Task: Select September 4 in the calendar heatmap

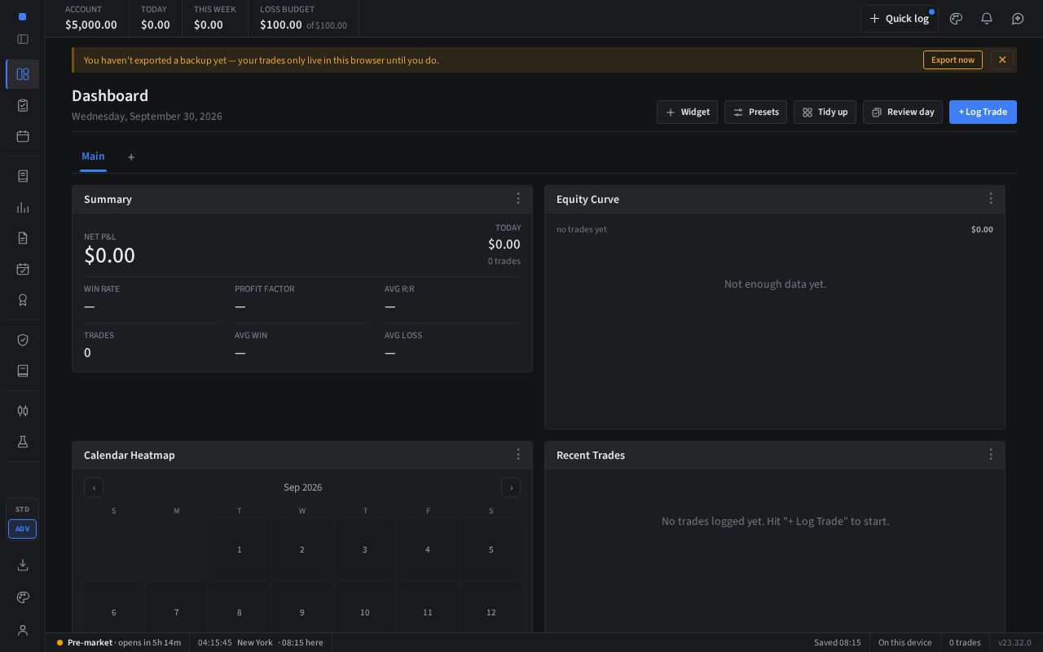Action: (x=428, y=549)
